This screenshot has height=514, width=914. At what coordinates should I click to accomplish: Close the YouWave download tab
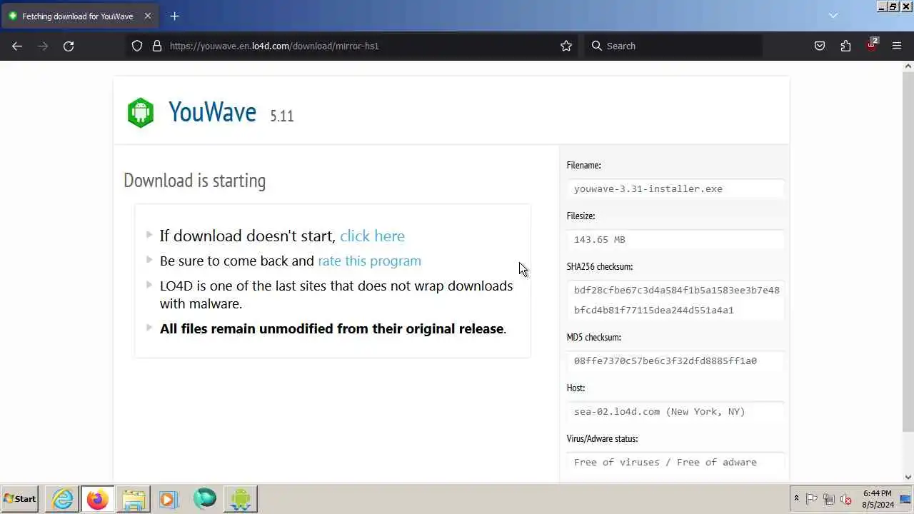click(x=148, y=16)
